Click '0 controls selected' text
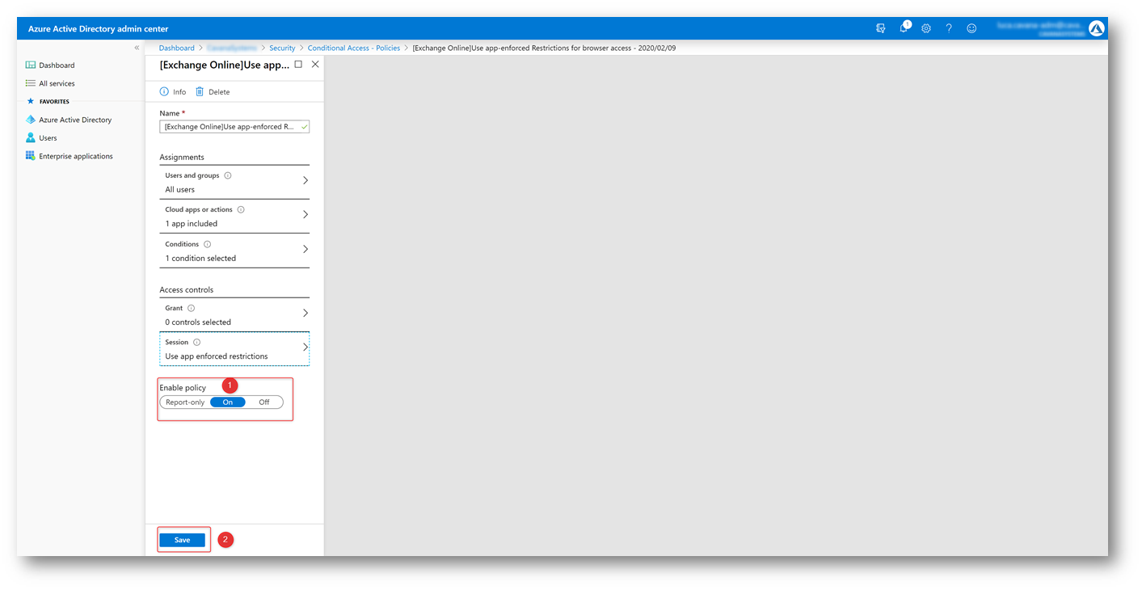 pos(198,322)
